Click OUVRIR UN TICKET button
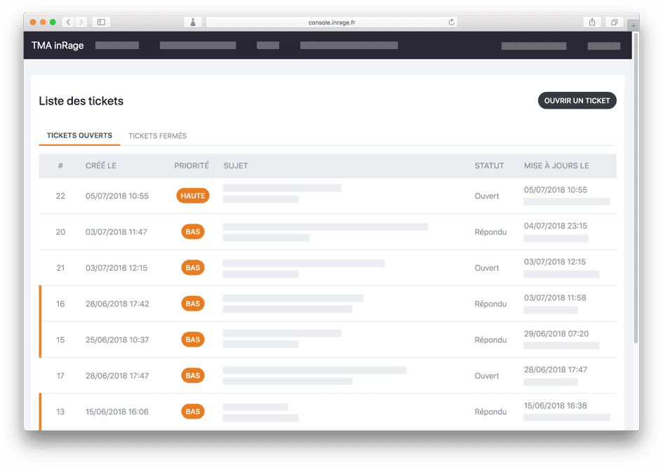Viewport: 663px width, 467px height. pyautogui.click(x=577, y=100)
